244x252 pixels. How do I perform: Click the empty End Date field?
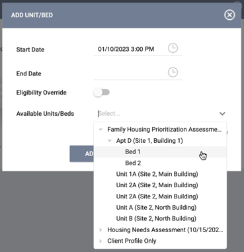click(130, 73)
